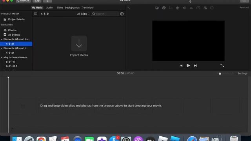The height and width of the screenshot is (141, 251).
Task: Open the Color Balance adjustment
Action: click(157, 8)
